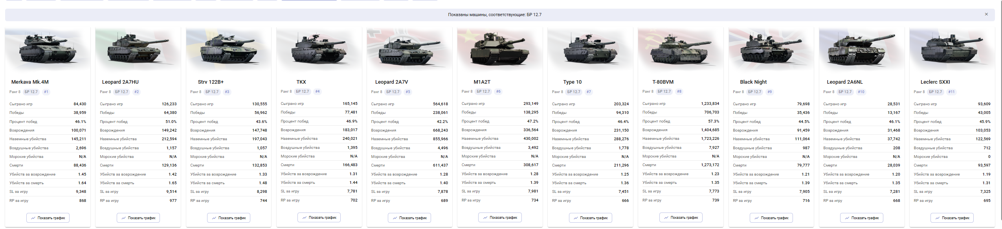Viewport: 1002px width, 229px height.
Task: Click the filter message Показаны машины БР 12.7
Action: (x=494, y=15)
